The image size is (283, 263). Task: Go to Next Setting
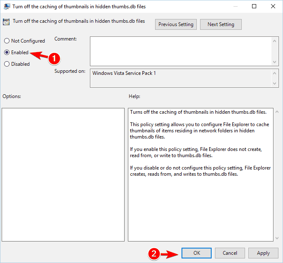pos(221,24)
